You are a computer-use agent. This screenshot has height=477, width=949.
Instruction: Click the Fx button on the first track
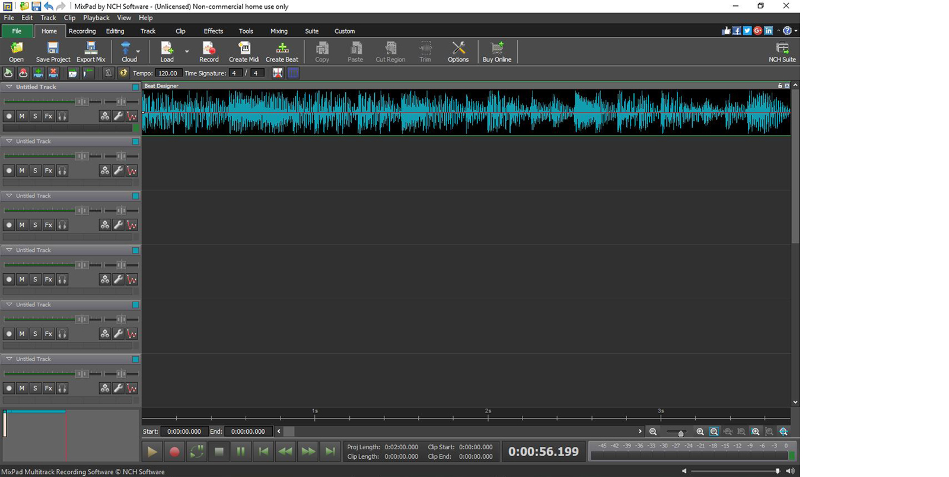click(49, 116)
